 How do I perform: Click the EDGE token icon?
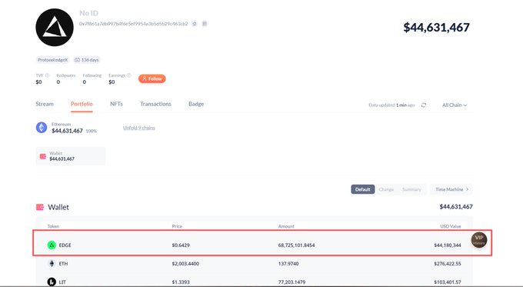(x=52, y=245)
